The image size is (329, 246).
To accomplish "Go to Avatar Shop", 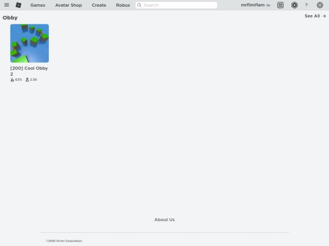I will coord(68,5).
